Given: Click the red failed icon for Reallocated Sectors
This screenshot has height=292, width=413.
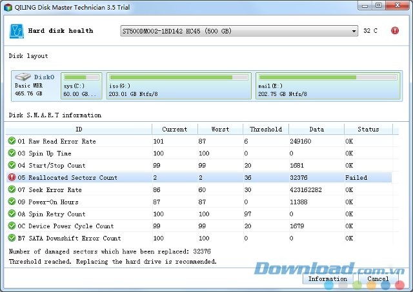Looking at the screenshot, I should click(x=12, y=177).
